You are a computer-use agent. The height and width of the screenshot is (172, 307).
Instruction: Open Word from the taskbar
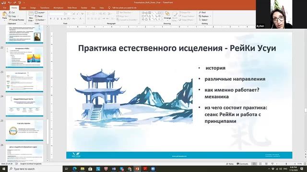coord(114,169)
